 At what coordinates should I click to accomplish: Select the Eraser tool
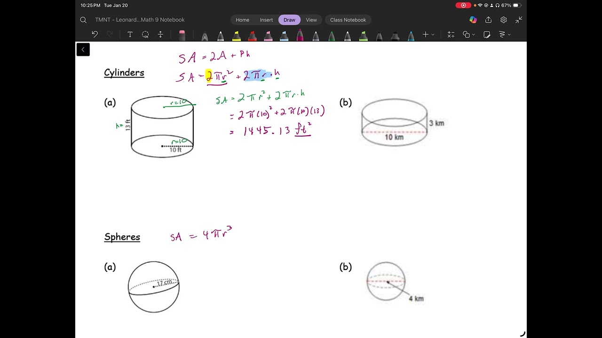click(182, 35)
